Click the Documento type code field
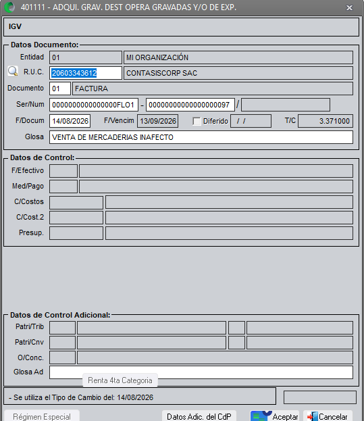The image size is (364, 421). click(x=60, y=89)
